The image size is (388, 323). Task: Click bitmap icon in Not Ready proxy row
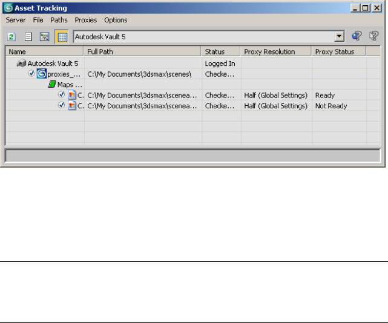[72, 106]
